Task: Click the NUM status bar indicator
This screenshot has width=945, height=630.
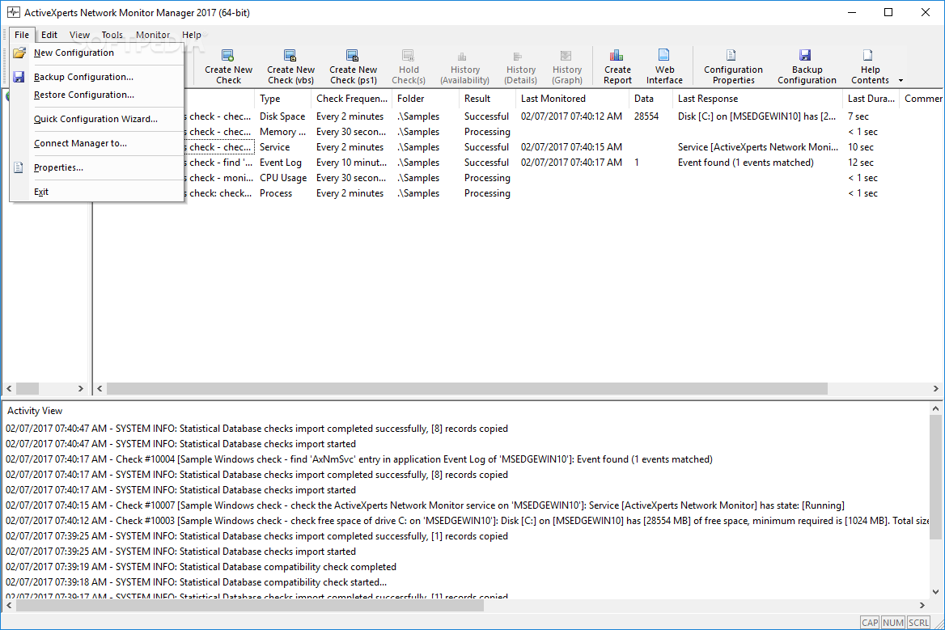Action: [x=892, y=623]
